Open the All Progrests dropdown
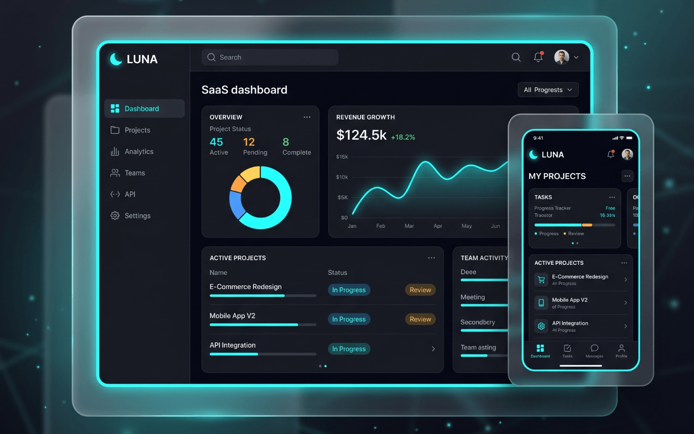694x434 pixels. click(x=548, y=90)
